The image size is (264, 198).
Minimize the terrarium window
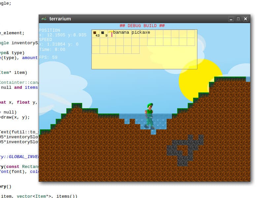[x=231, y=19]
